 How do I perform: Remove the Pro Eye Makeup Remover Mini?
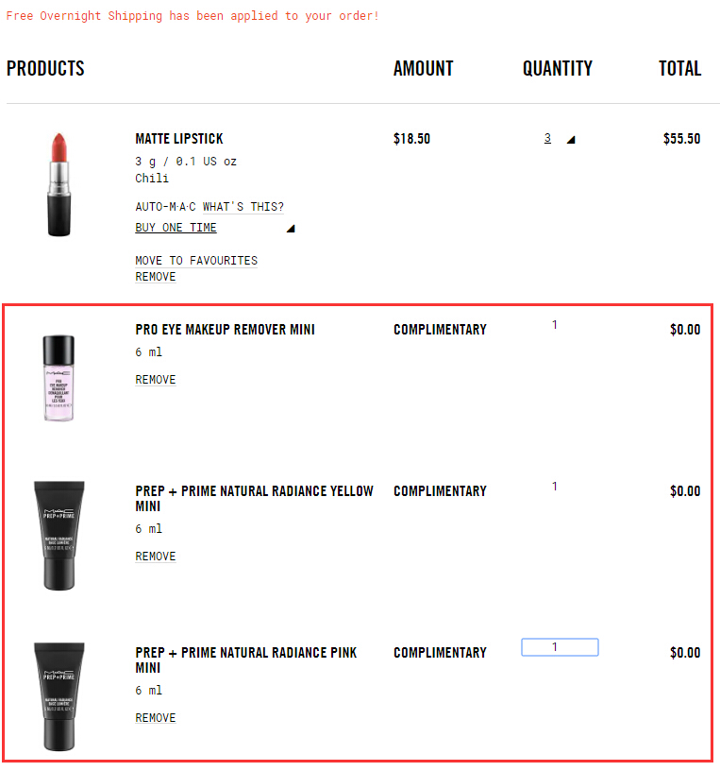tap(156, 380)
